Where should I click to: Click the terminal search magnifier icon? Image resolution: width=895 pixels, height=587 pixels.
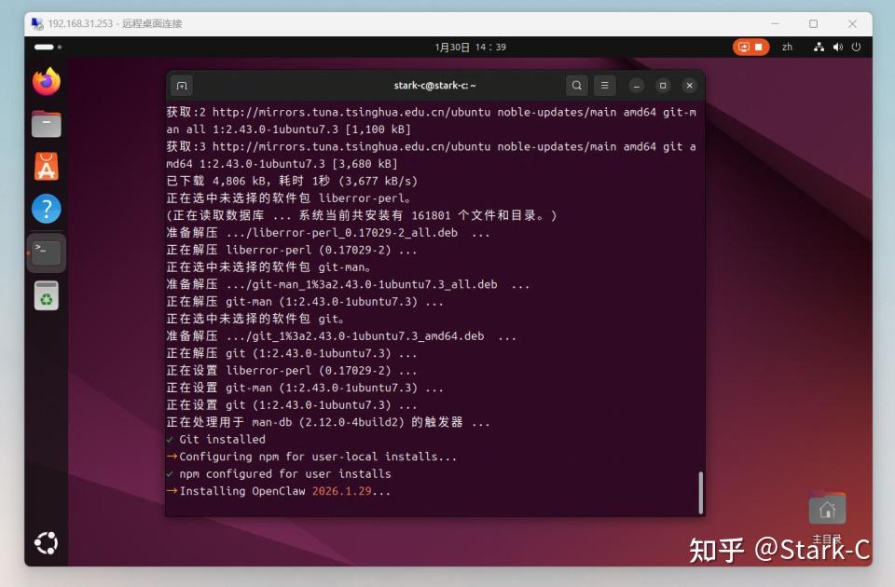[x=576, y=86]
